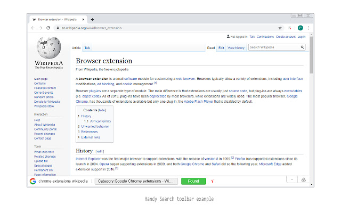Open Current events in the sidebar
The width and height of the screenshot is (341, 213).
pos(43,93)
